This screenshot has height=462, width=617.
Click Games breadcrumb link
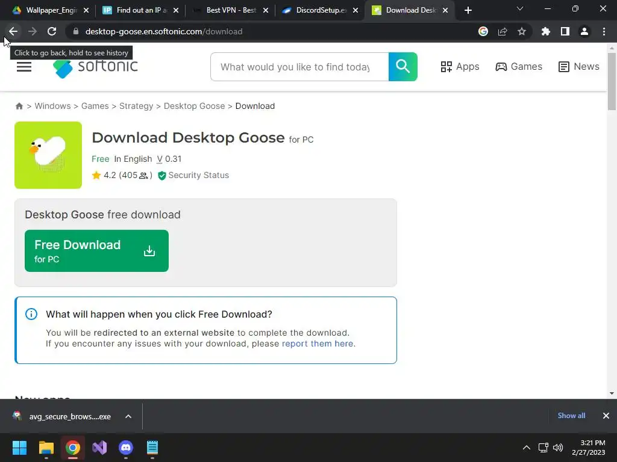95,106
